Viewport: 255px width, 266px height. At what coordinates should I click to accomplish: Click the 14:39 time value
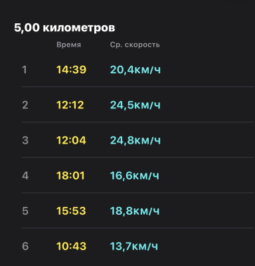71,70
